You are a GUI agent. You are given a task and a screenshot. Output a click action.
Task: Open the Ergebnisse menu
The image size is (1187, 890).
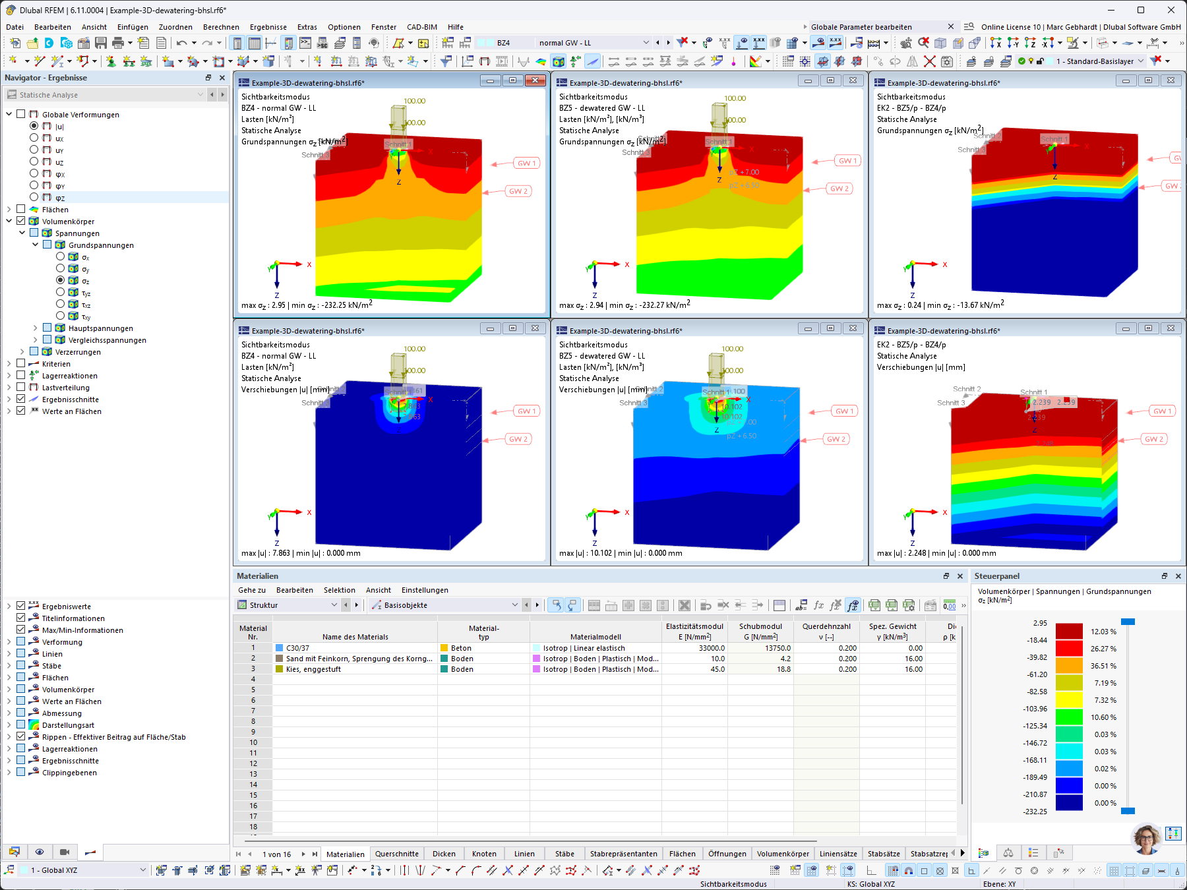tap(268, 27)
